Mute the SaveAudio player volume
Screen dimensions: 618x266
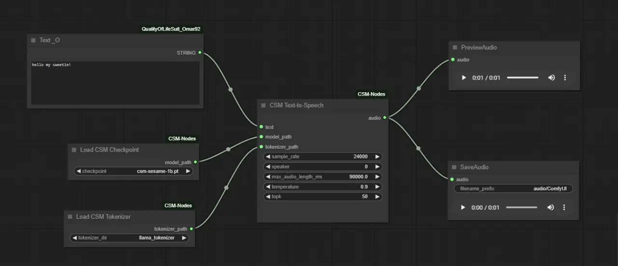(550, 208)
